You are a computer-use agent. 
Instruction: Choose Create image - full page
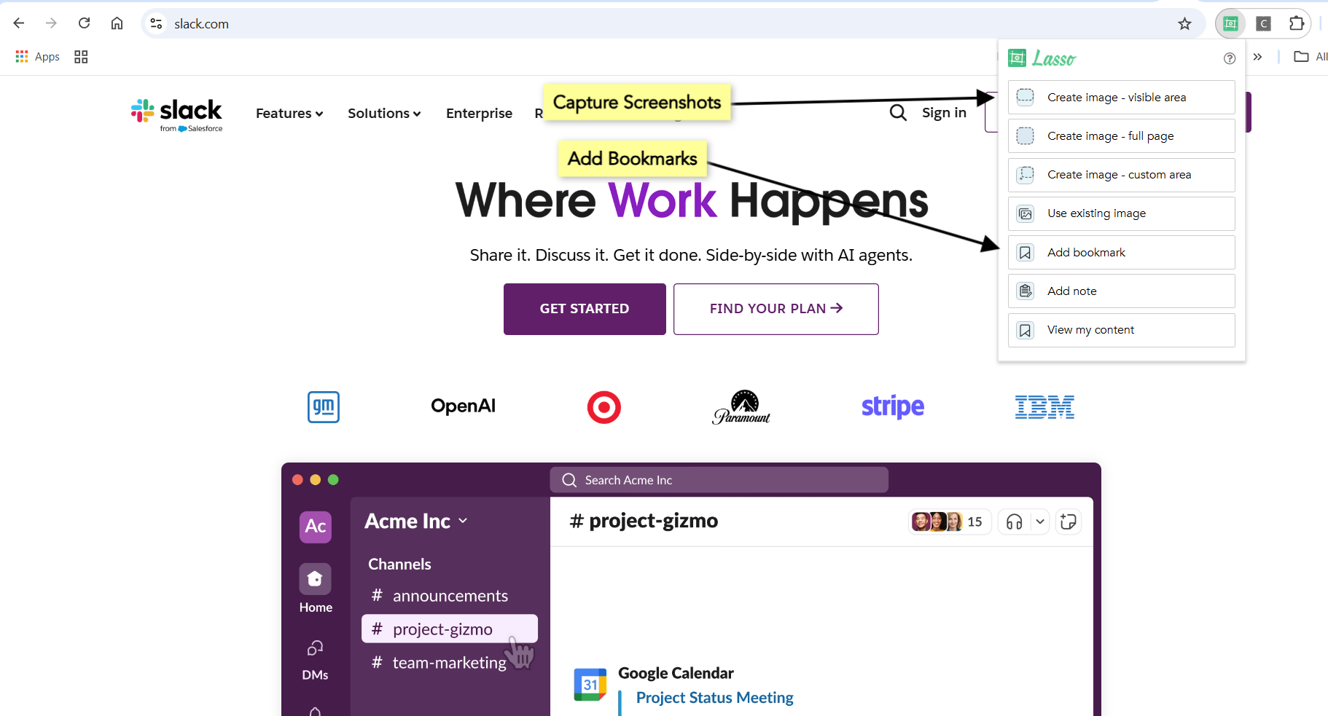pos(1121,135)
